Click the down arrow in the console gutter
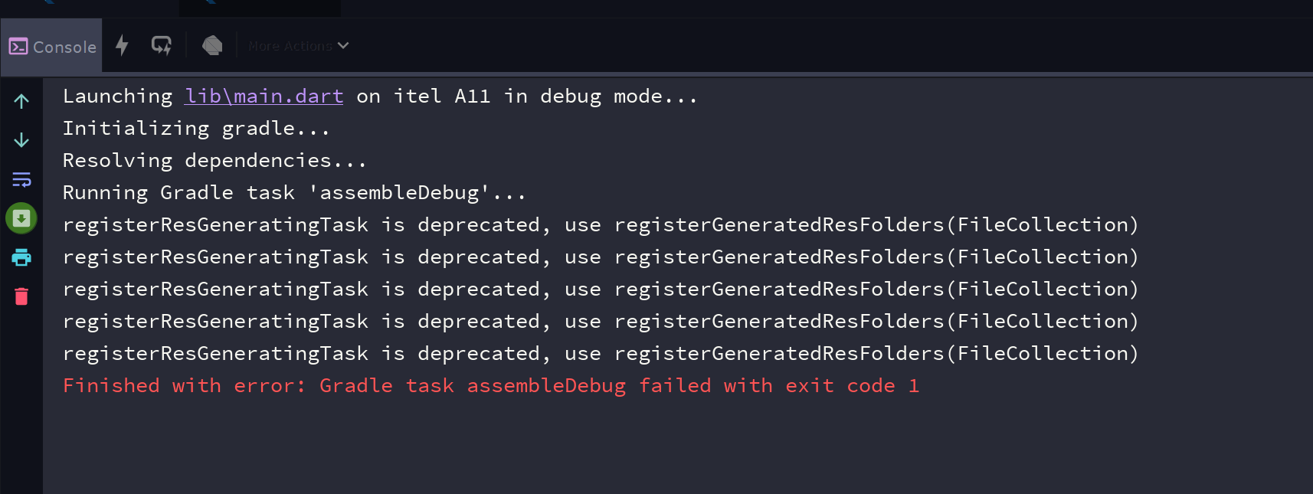 click(21, 140)
